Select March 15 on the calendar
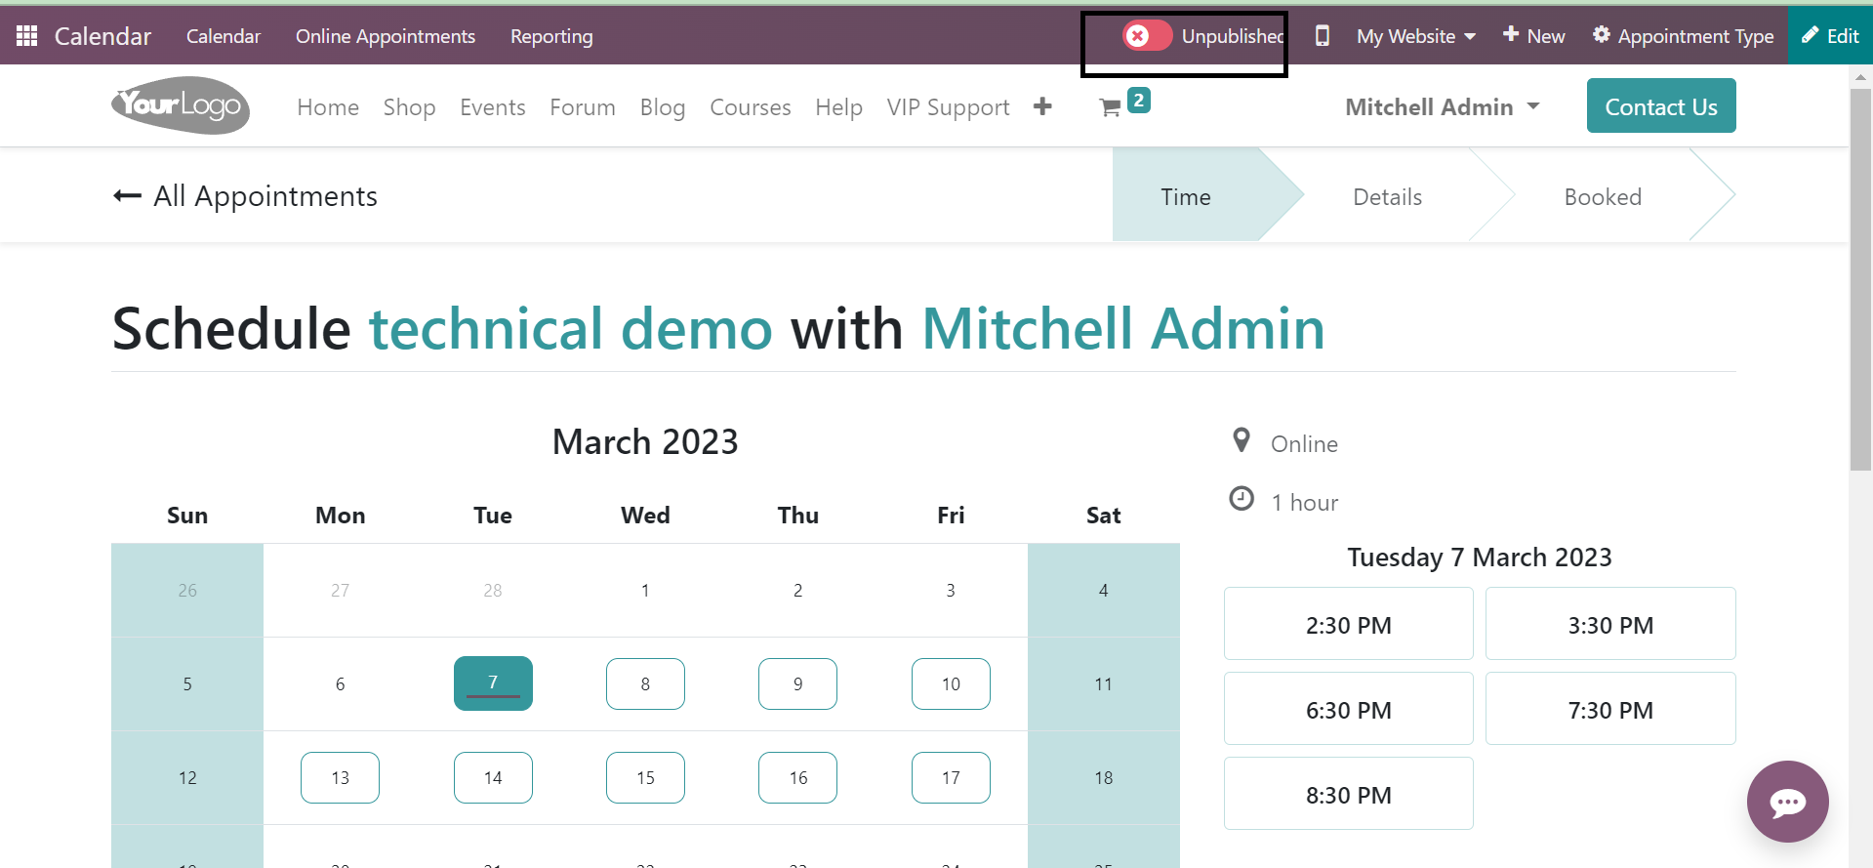The image size is (1873, 868). (x=645, y=778)
